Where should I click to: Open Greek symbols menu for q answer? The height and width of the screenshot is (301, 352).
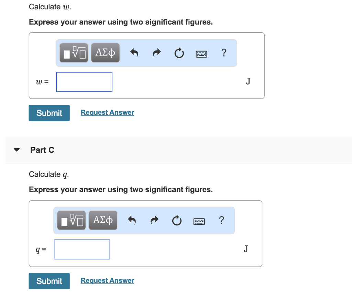(x=103, y=220)
